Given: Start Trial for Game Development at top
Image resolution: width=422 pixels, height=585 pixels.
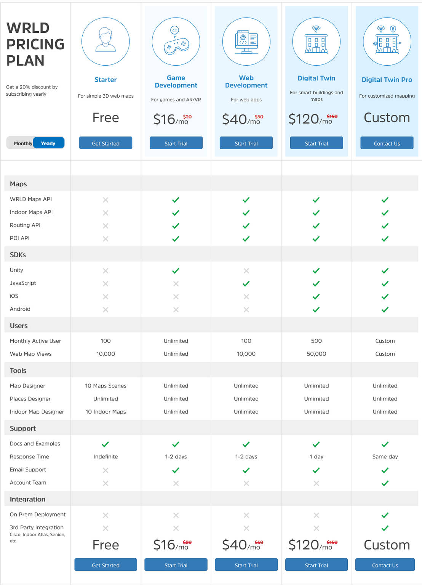Looking at the screenshot, I should [176, 143].
